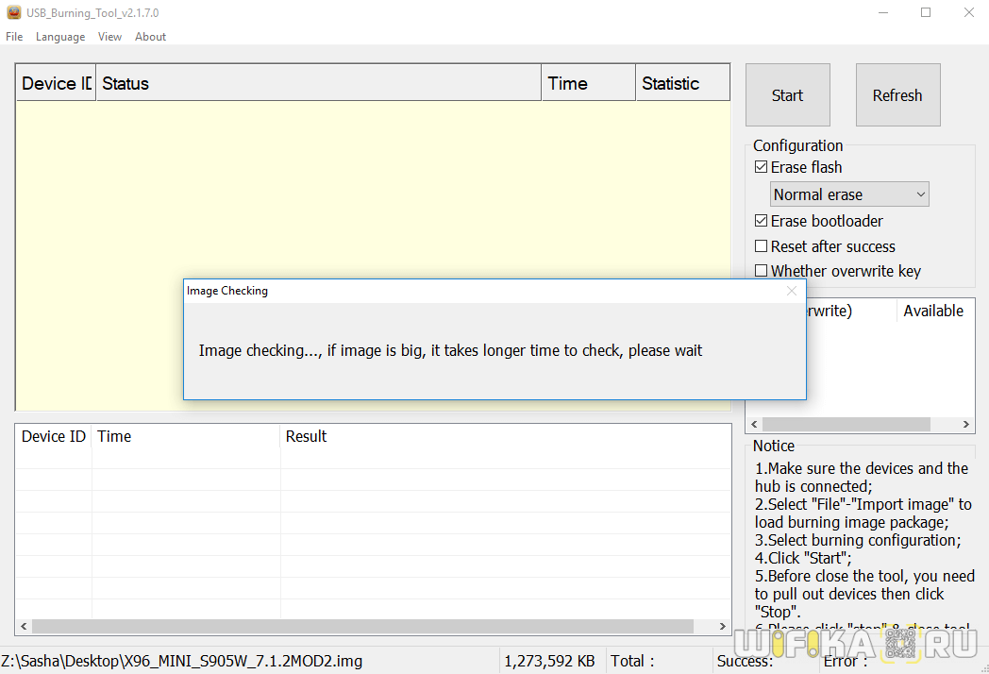The width and height of the screenshot is (989, 674).
Task: Enable Reset after success
Action: pyautogui.click(x=762, y=246)
